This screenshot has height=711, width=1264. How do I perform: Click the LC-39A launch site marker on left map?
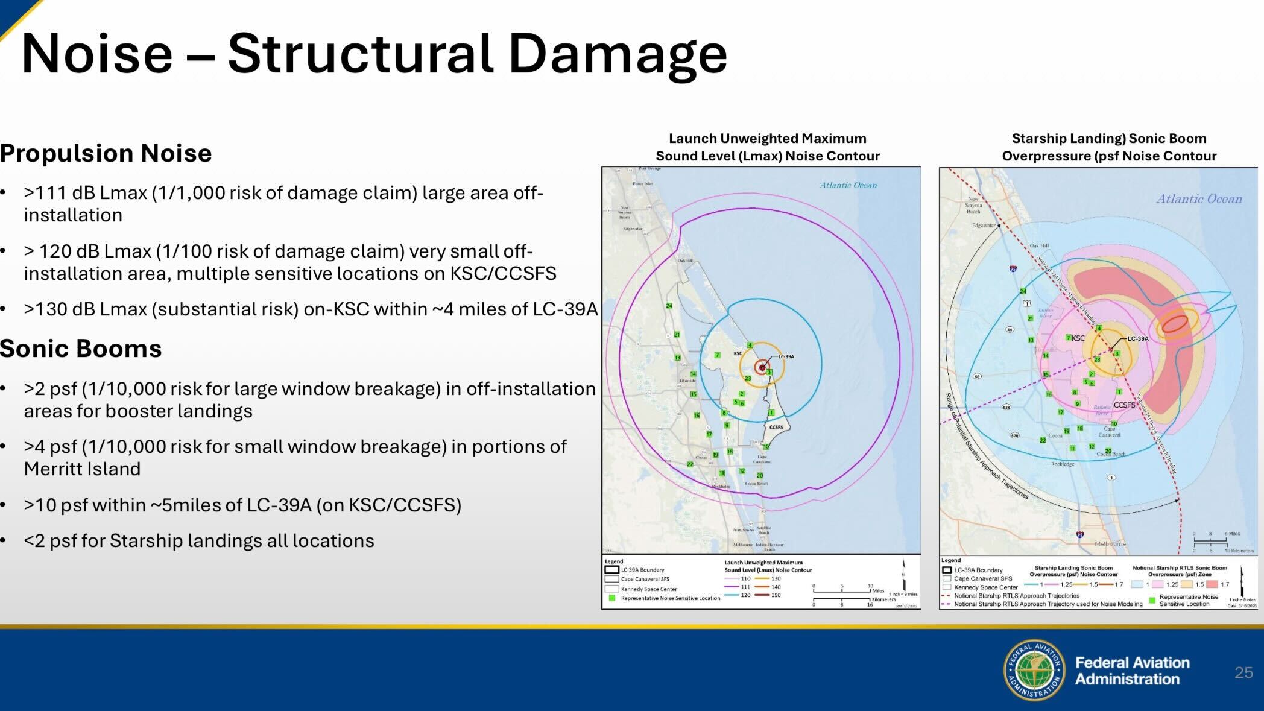pos(762,367)
